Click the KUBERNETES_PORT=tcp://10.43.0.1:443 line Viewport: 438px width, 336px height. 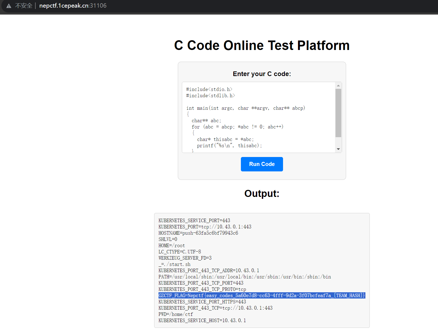[x=205, y=227]
